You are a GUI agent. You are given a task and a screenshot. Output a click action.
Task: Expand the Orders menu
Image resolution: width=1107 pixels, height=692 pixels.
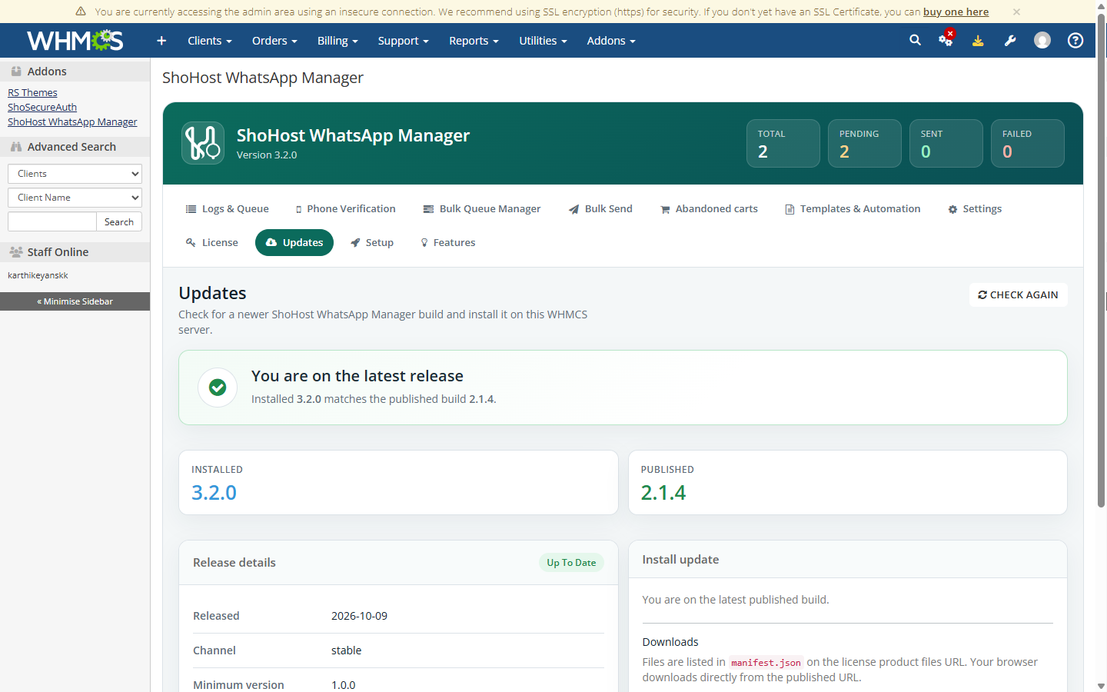click(x=274, y=41)
